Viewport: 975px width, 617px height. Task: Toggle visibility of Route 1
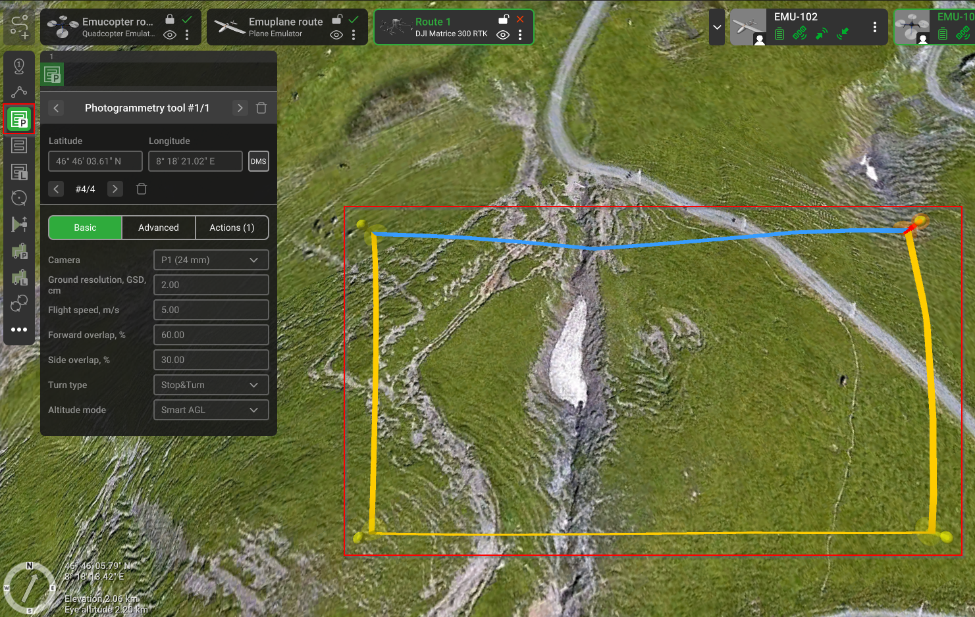(503, 35)
